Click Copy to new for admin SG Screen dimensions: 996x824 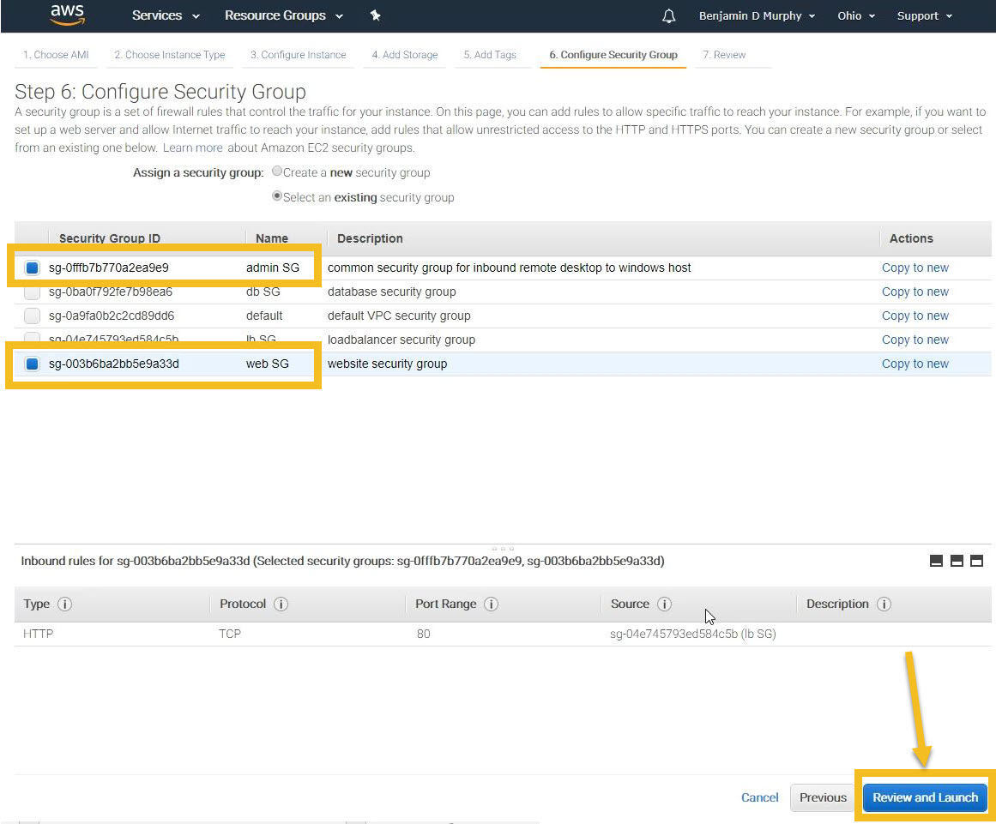[915, 268]
